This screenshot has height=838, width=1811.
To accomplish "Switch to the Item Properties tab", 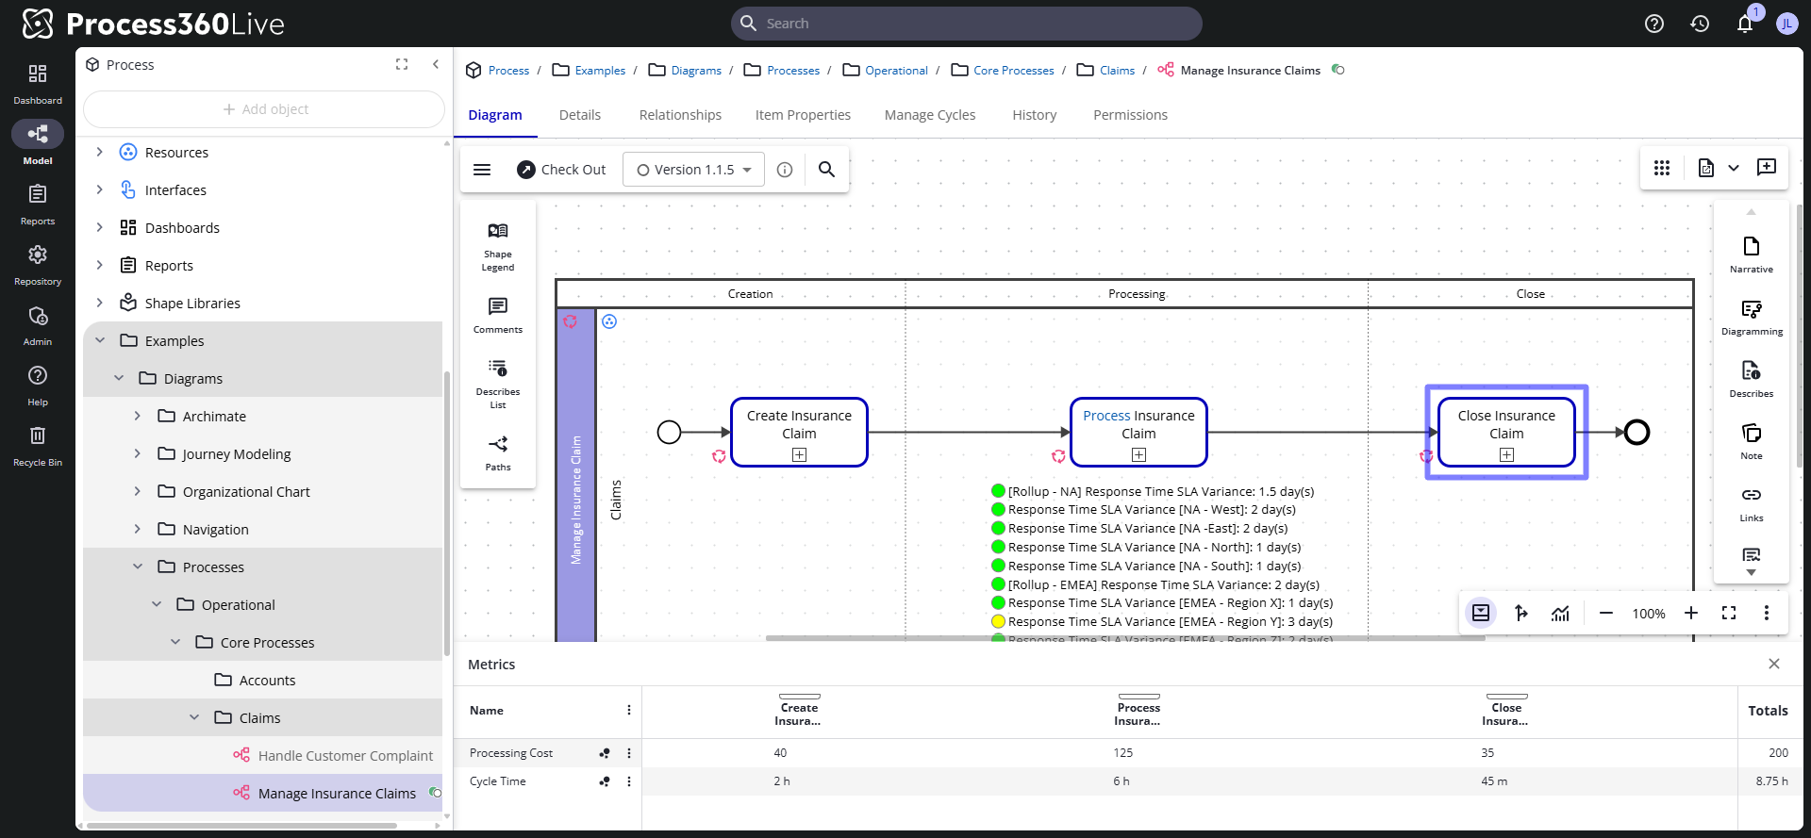I will click(803, 115).
